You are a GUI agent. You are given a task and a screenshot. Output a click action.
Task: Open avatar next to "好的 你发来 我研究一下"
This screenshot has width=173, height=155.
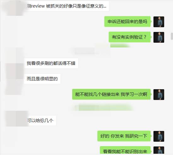click(x=159, y=136)
